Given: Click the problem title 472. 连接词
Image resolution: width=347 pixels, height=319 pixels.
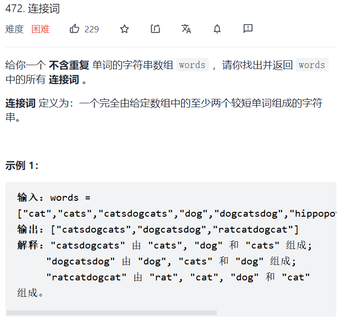Looking at the screenshot, I should [x=32, y=9].
